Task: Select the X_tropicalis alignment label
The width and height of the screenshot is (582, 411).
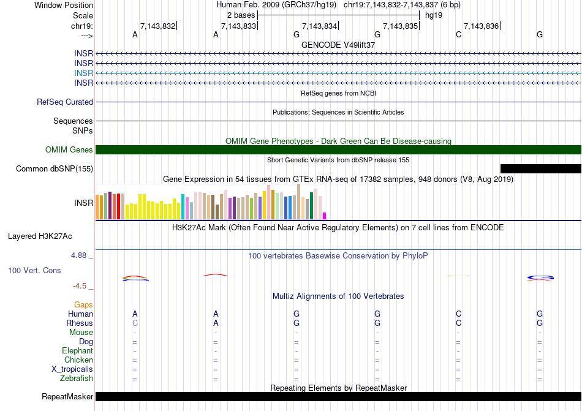Action: click(x=72, y=369)
